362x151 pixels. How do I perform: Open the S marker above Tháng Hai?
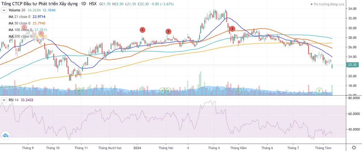click(x=168, y=31)
